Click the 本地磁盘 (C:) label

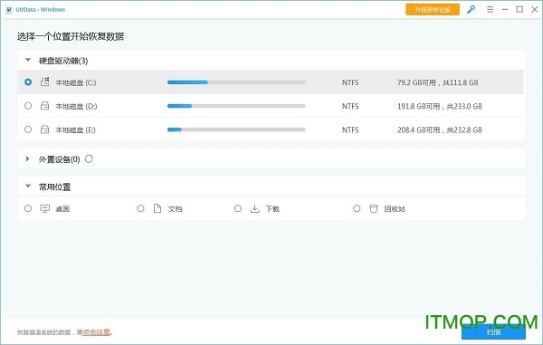pyautogui.click(x=76, y=82)
